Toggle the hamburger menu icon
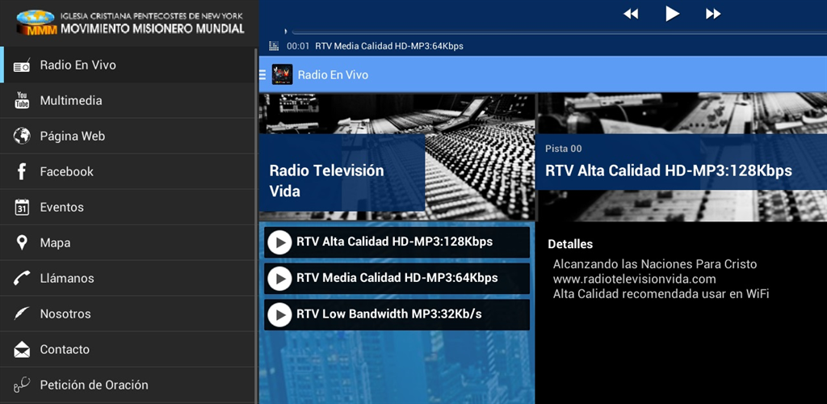 coord(262,75)
